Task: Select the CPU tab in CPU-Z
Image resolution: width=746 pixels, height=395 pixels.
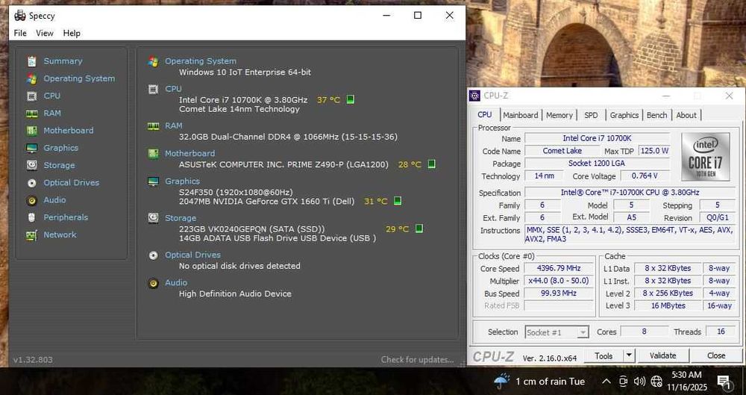Action: tap(485, 114)
